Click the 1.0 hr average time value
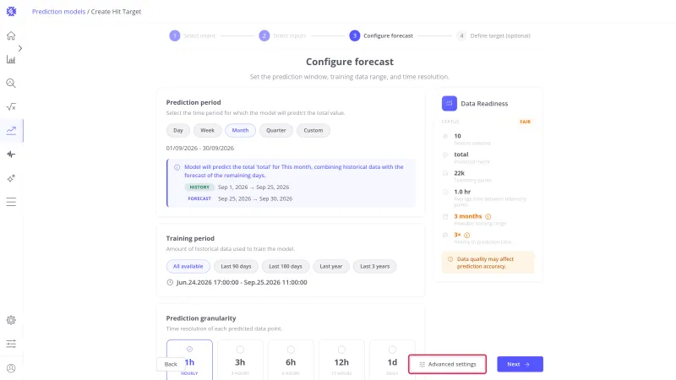 point(462,193)
